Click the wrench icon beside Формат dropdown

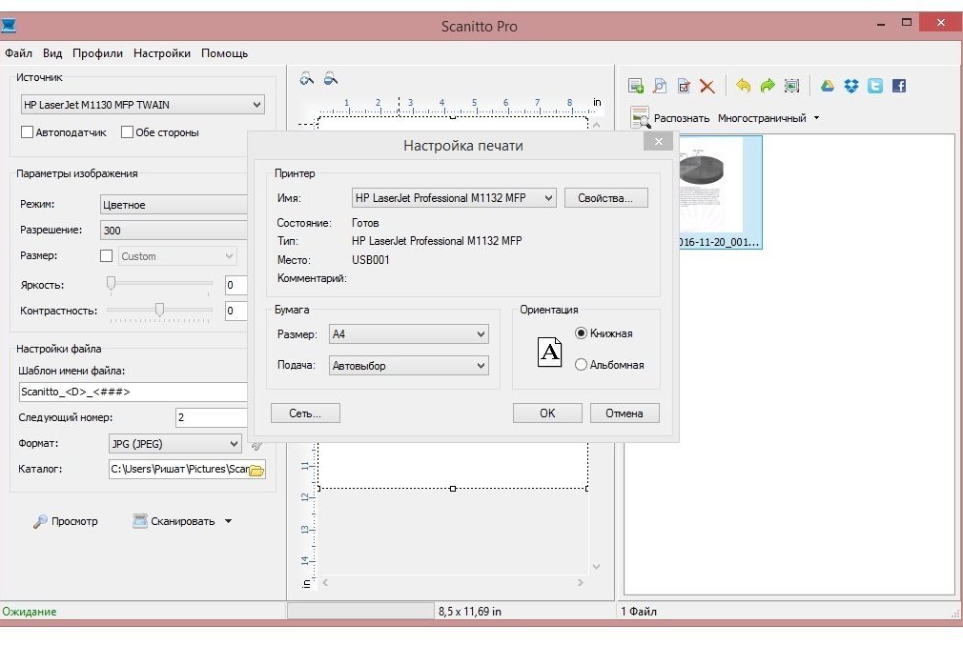pos(256,446)
